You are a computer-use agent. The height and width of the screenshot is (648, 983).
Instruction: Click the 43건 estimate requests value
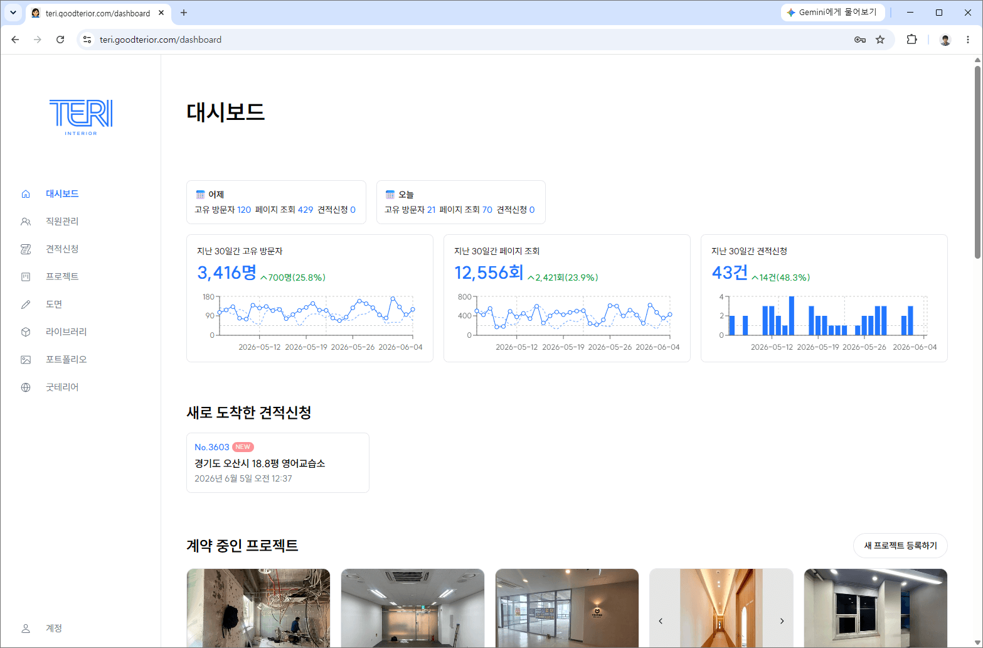730,273
